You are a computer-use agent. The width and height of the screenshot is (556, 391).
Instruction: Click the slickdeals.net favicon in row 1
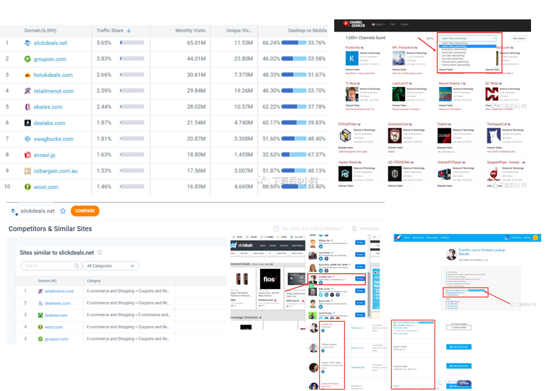click(27, 43)
